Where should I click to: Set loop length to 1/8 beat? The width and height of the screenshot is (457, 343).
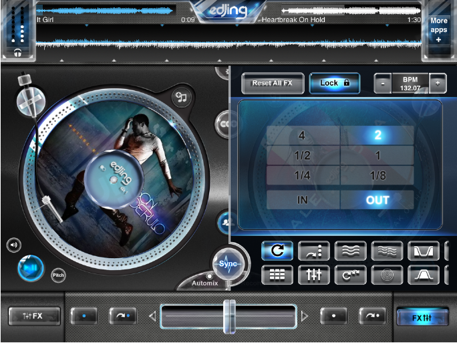pos(377,175)
